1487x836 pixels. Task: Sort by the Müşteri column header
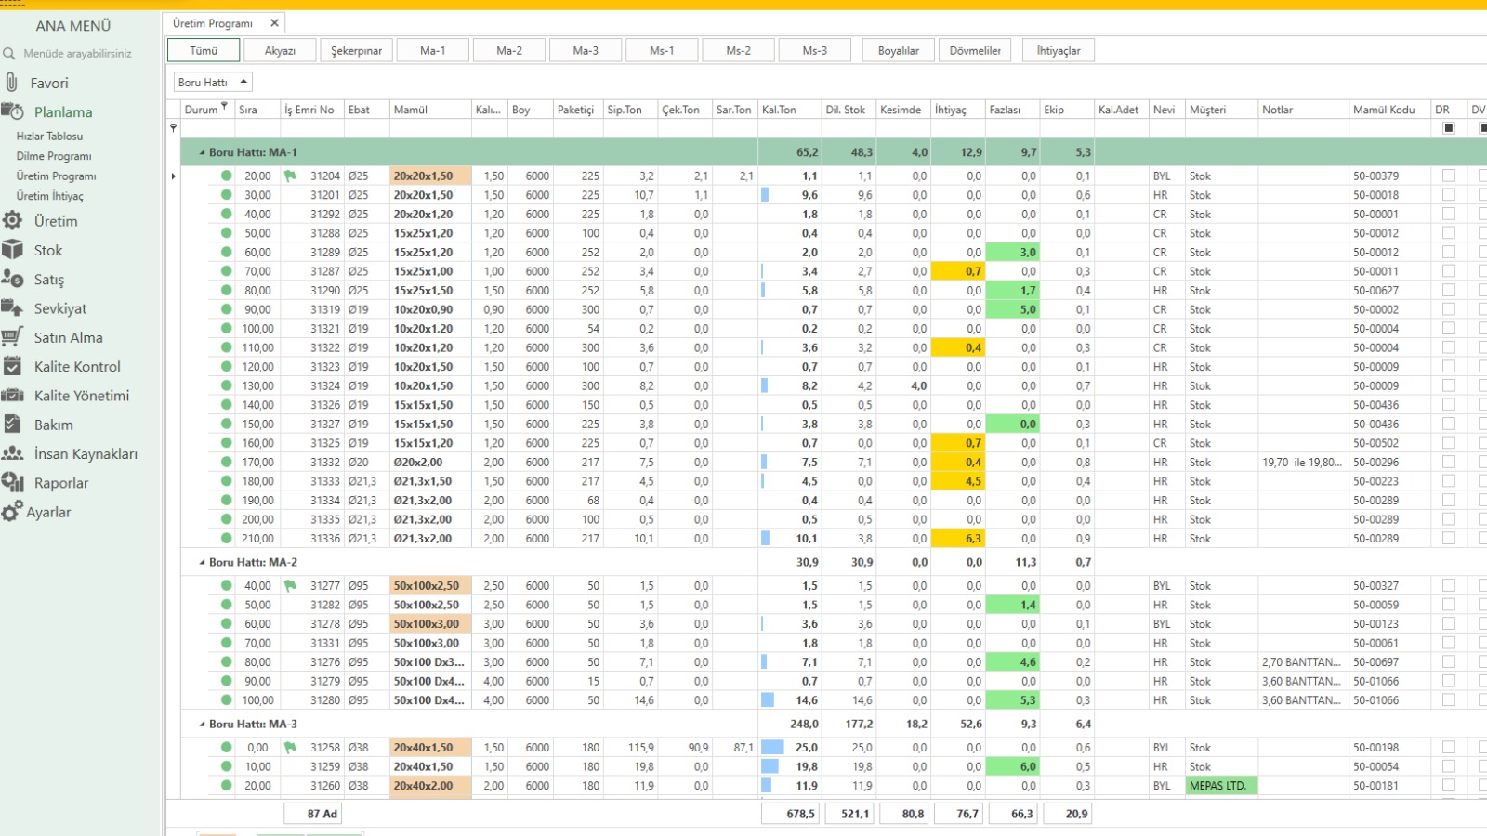tap(1221, 110)
